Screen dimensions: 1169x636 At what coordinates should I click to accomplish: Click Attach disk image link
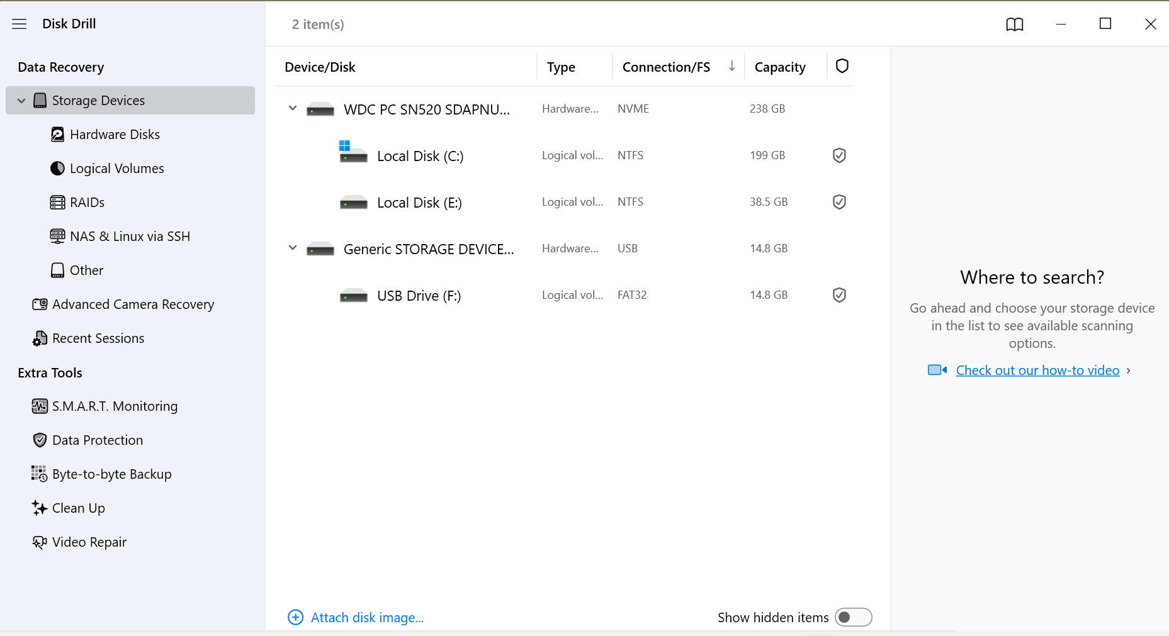coord(368,618)
